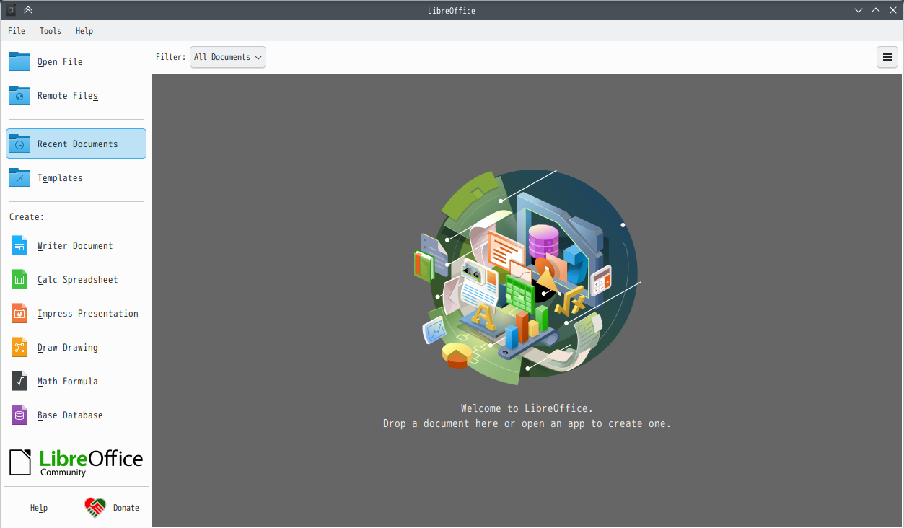Minimize the LibreOffice window
Screen dimensions: 904x528
coord(859,10)
